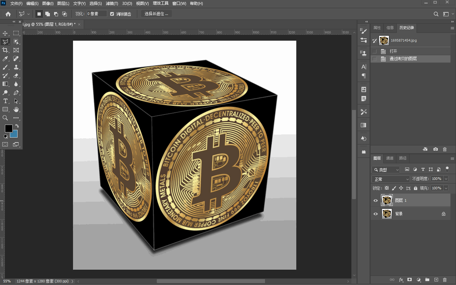
Task: Select the Frame tool
Action: pyautogui.click(x=16, y=50)
